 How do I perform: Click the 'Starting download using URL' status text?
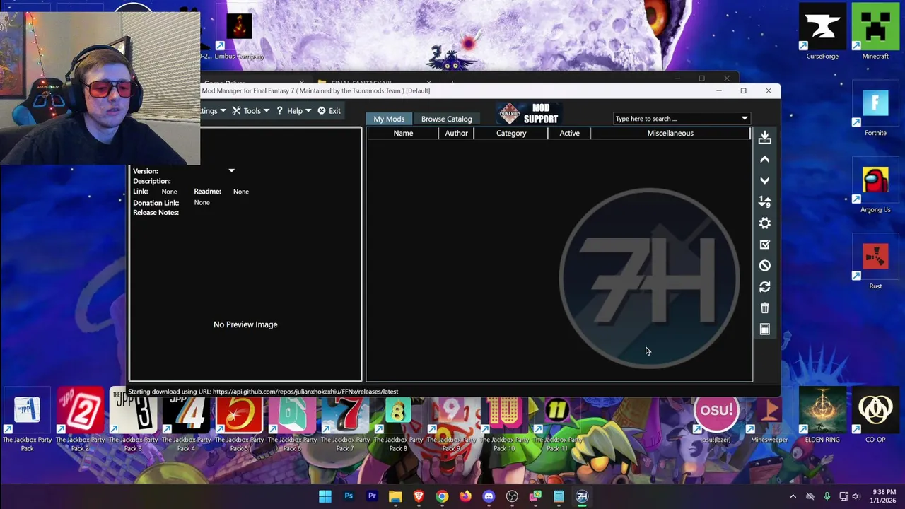(x=263, y=392)
